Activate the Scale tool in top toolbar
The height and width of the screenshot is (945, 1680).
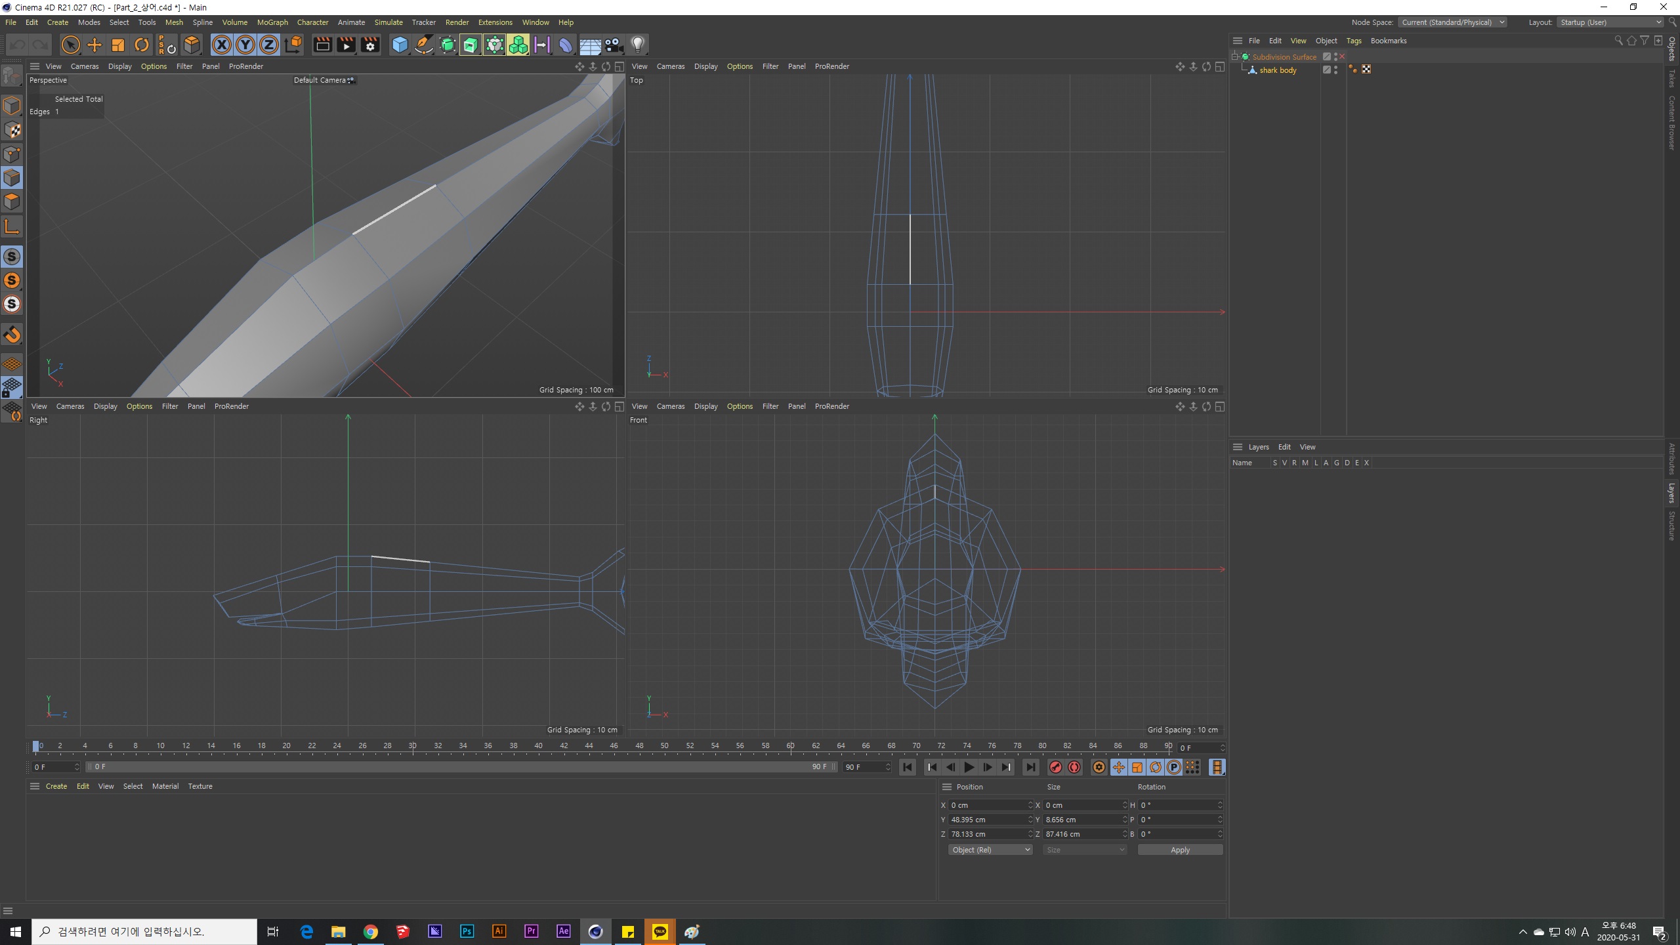point(118,45)
